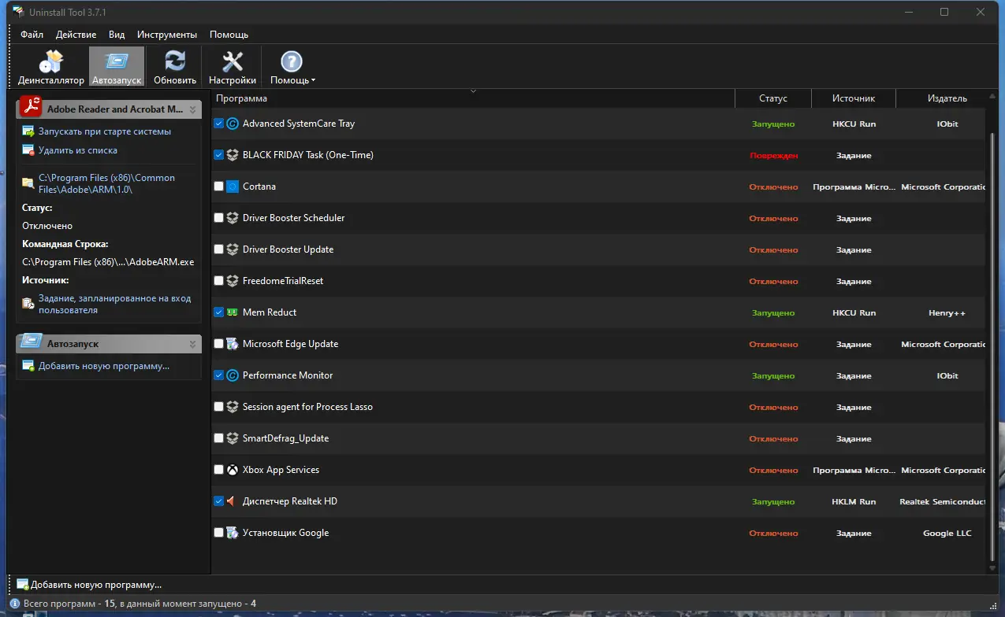Click the Xbox App Services icon
The height and width of the screenshot is (617, 1005).
[x=233, y=470]
